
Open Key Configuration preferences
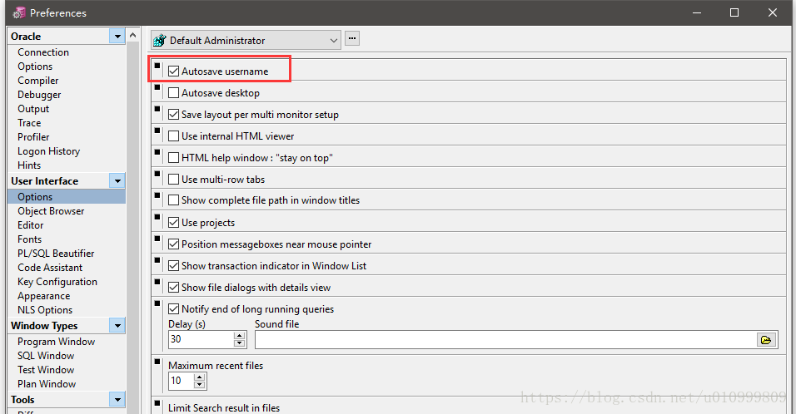pyautogui.click(x=57, y=282)
